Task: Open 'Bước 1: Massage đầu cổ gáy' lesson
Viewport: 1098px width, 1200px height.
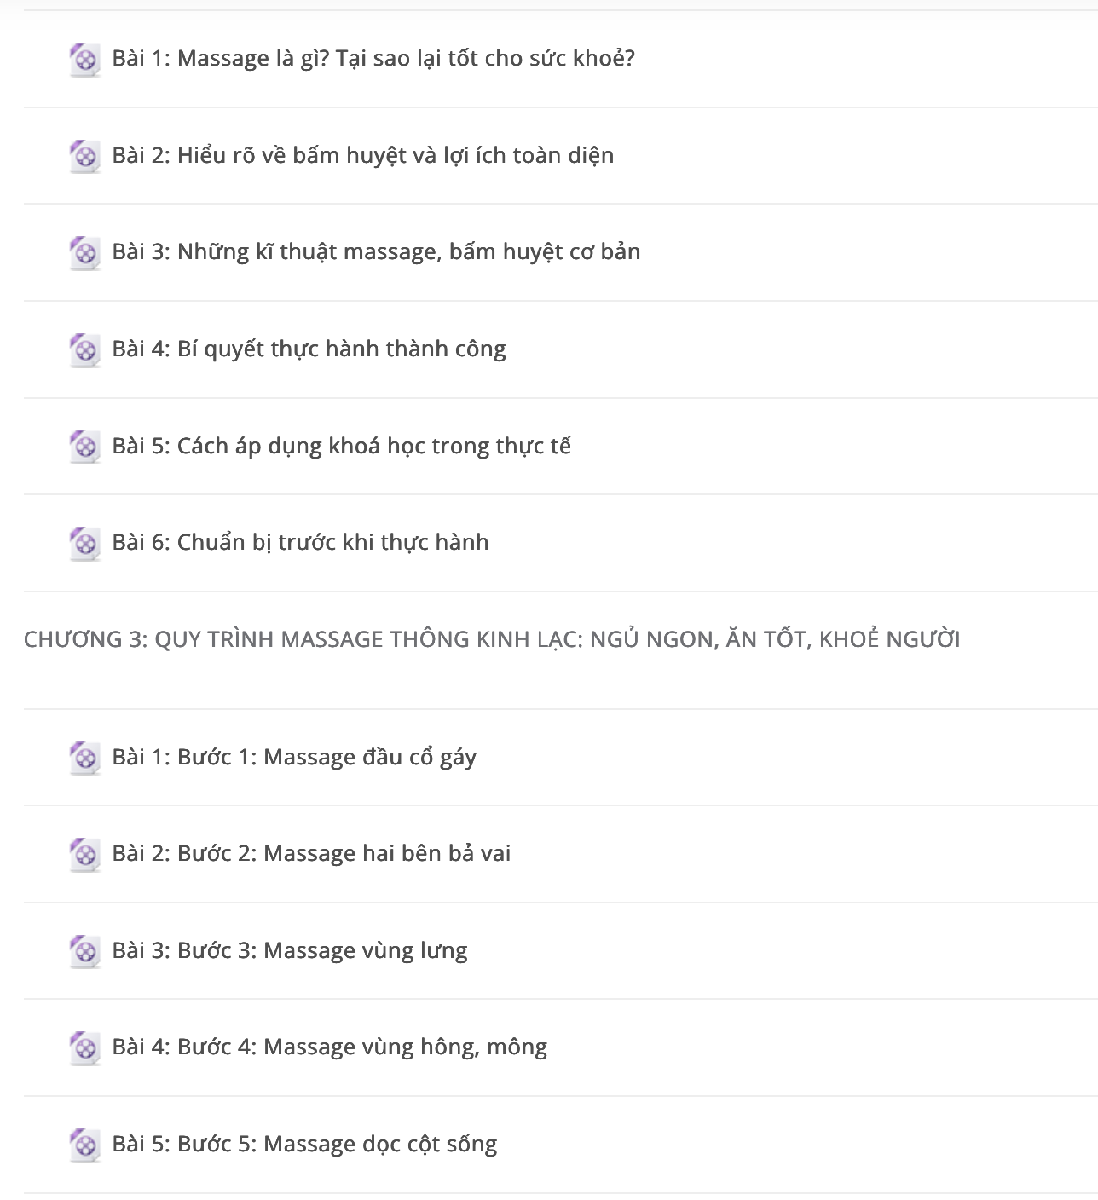Action: point(294,757)
